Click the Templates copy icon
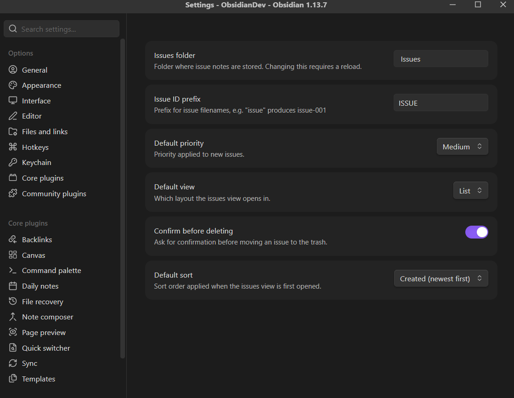 pos(13,379)
